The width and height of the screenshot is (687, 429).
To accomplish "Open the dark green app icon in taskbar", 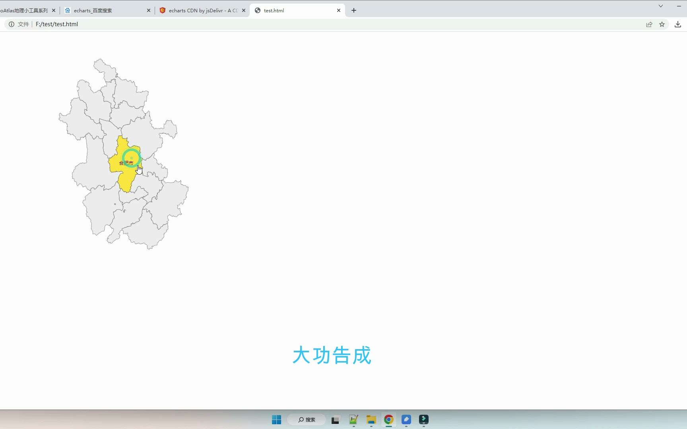I will click(x=424, y=419).
